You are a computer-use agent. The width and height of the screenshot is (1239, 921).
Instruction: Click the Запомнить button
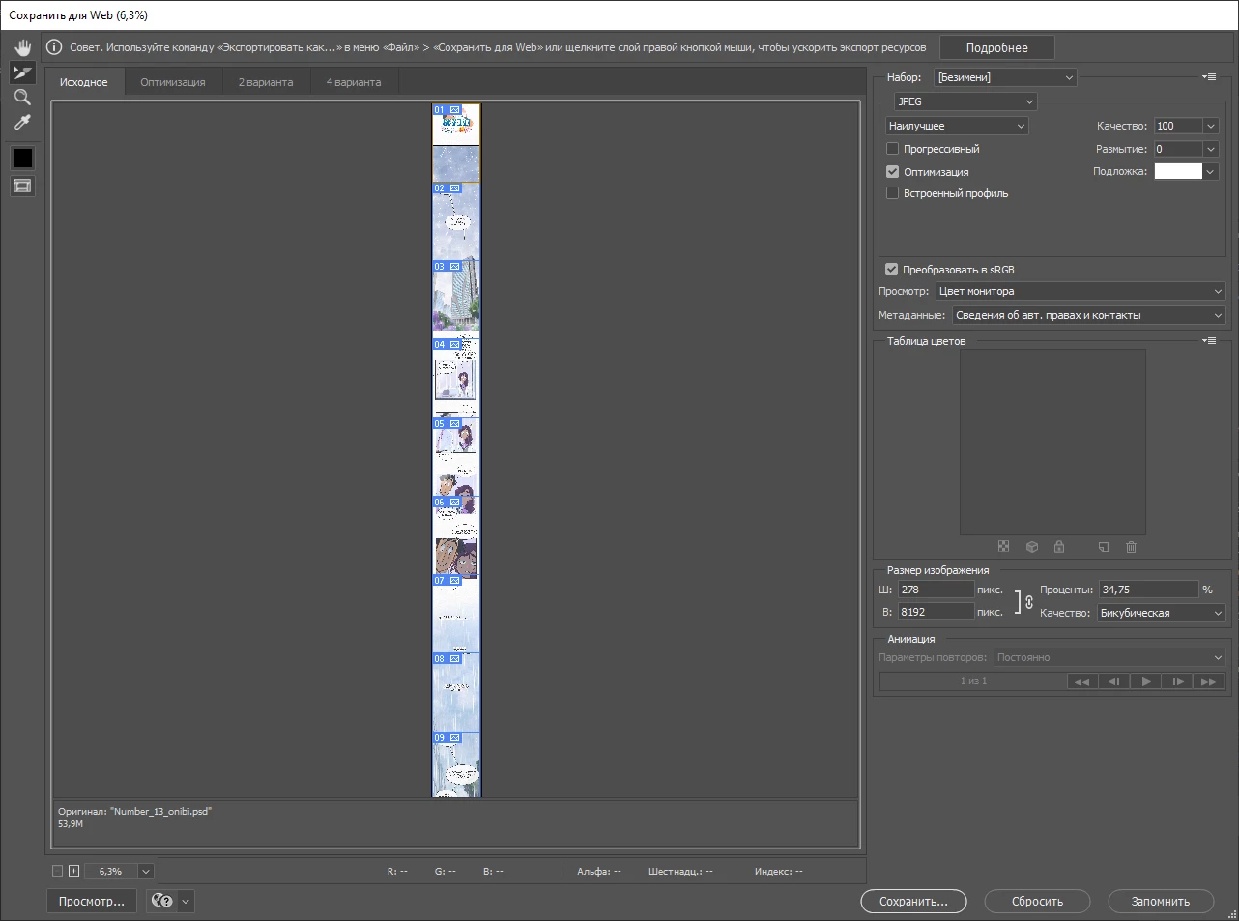pos(1161,901)
